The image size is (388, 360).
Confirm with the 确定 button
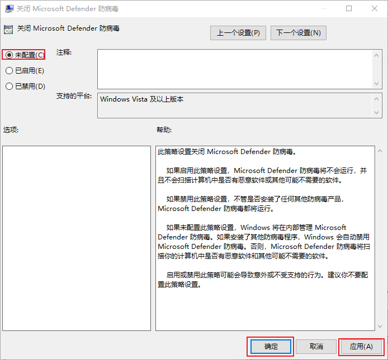pyautogui.click(x=271, y=347)
